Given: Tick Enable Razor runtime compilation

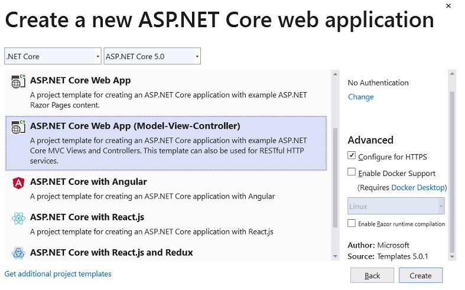Looking at the screenshot, I should 352,223.
